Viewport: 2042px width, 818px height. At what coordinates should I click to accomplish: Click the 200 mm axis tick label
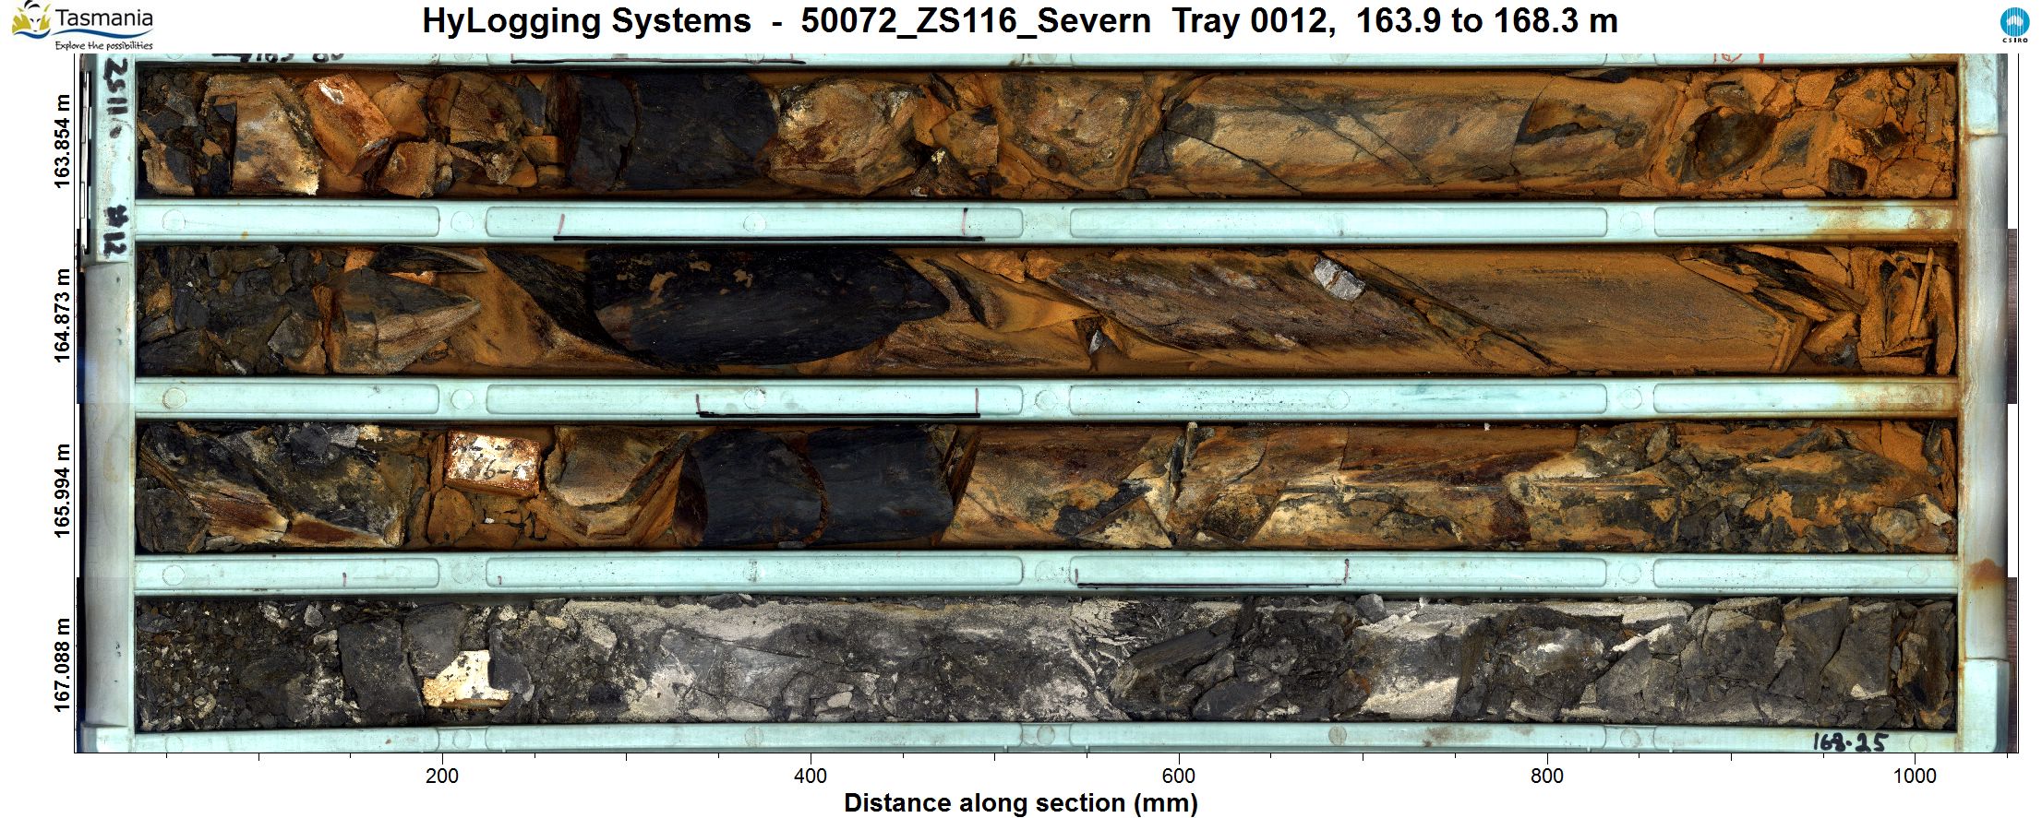click(x=442, y=777)
